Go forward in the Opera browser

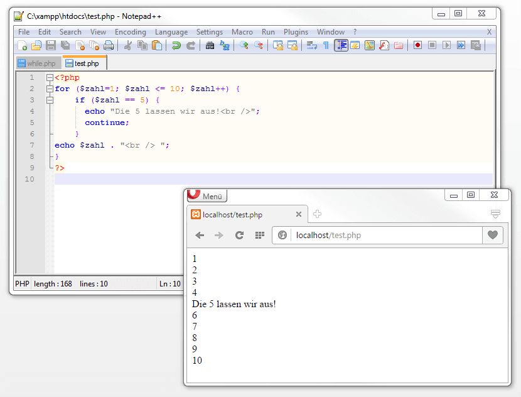(219, 236)
